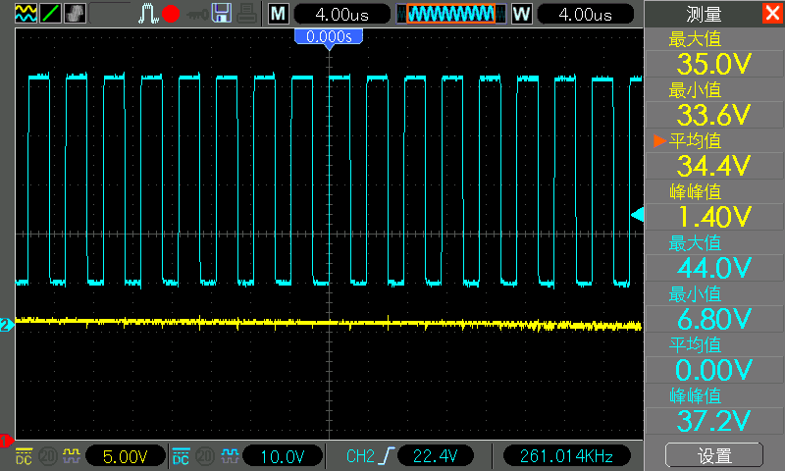Click the window timebase 4.00us value
The height and width of the screenshot is (471, 785).
pyautogui.click(x=585, y=14)
